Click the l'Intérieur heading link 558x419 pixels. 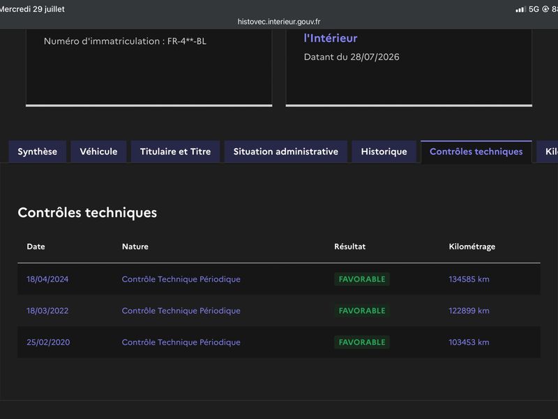pyautogui.click(x=331, y=38)
